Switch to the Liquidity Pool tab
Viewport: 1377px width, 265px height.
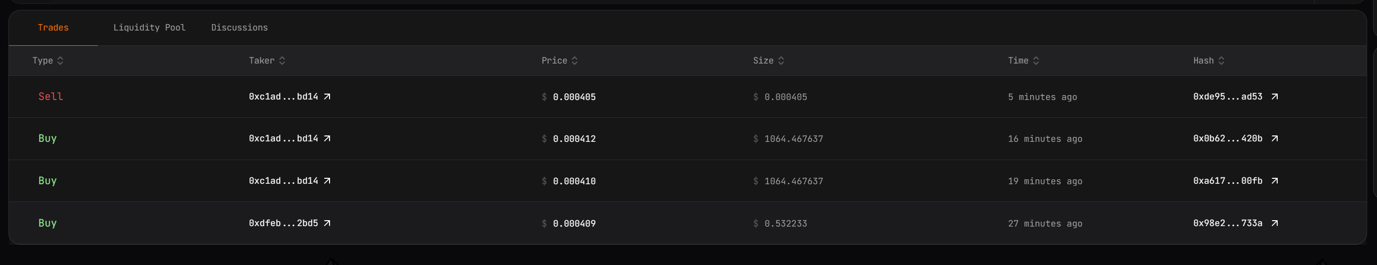coord(149,28)
